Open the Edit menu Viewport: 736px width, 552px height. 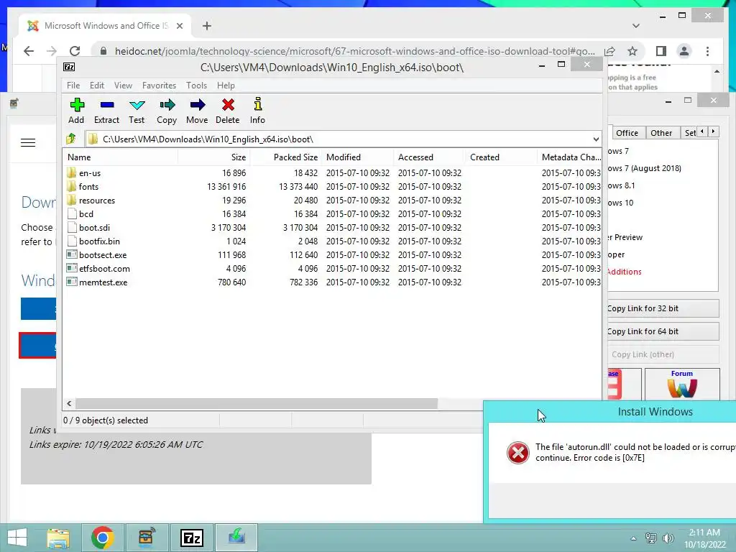tap(97, 86)
